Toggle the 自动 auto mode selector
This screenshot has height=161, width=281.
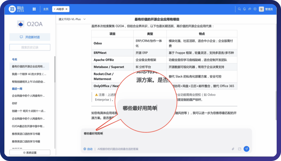pos(88,149)
